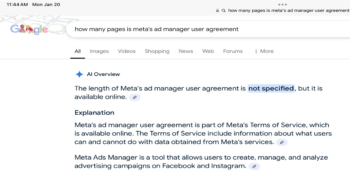Open the Shopping results tab
Image resolution: width=350 pixels, height=181 pixels.
coord(157,51)
